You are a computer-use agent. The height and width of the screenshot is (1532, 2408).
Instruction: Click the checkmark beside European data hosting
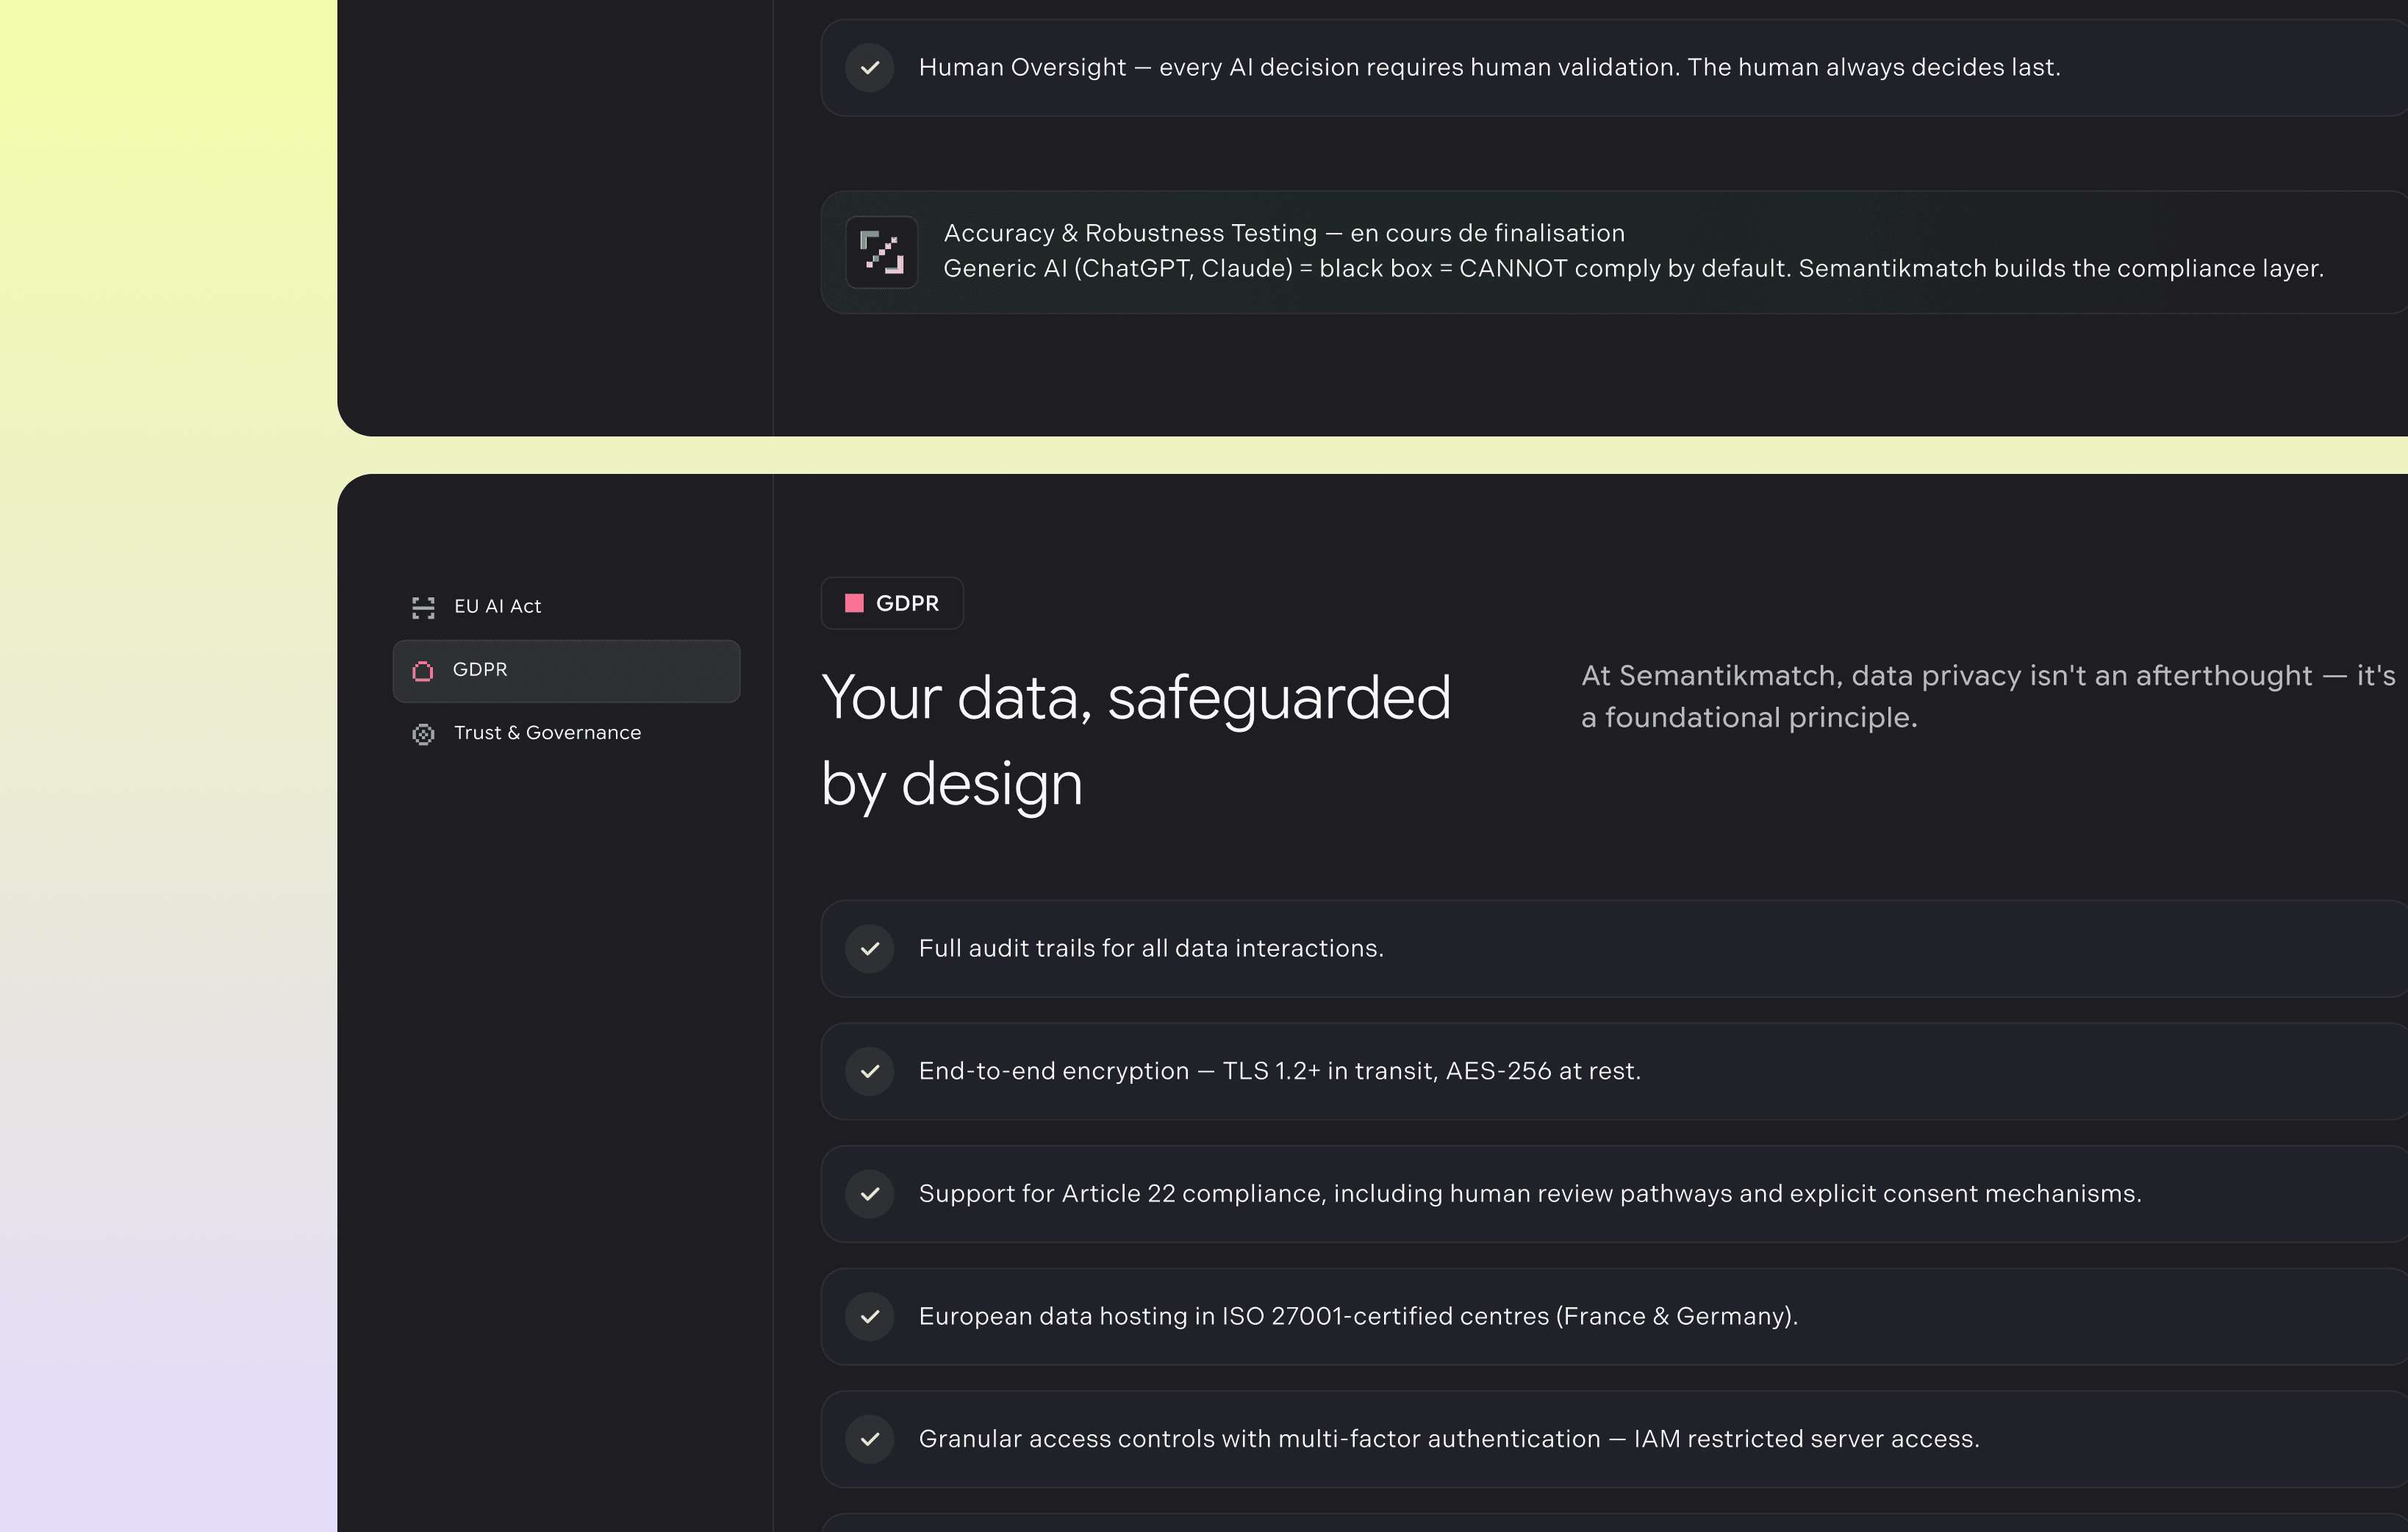869,1317
